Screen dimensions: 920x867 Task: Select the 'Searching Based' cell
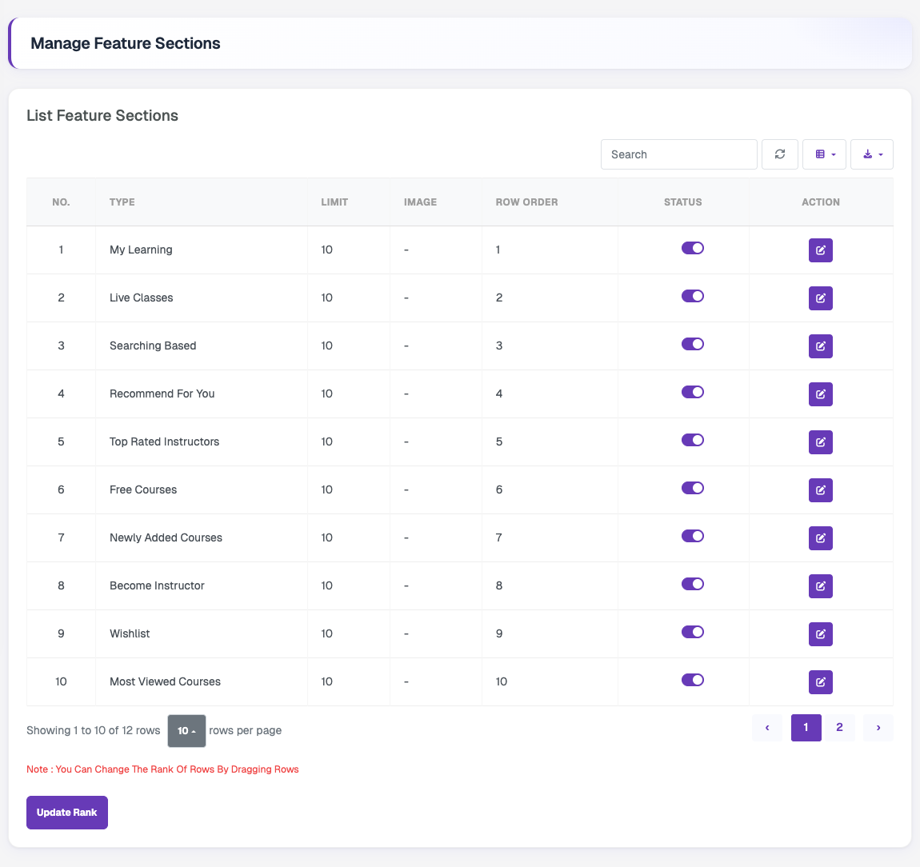(x=202, y=346)
